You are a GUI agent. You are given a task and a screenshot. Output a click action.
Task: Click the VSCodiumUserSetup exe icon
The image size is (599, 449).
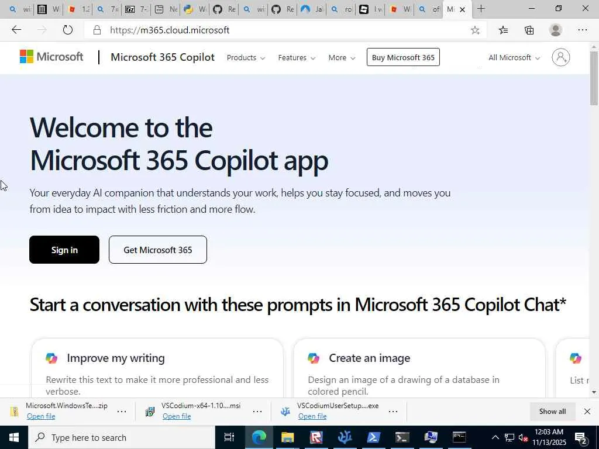285,412
